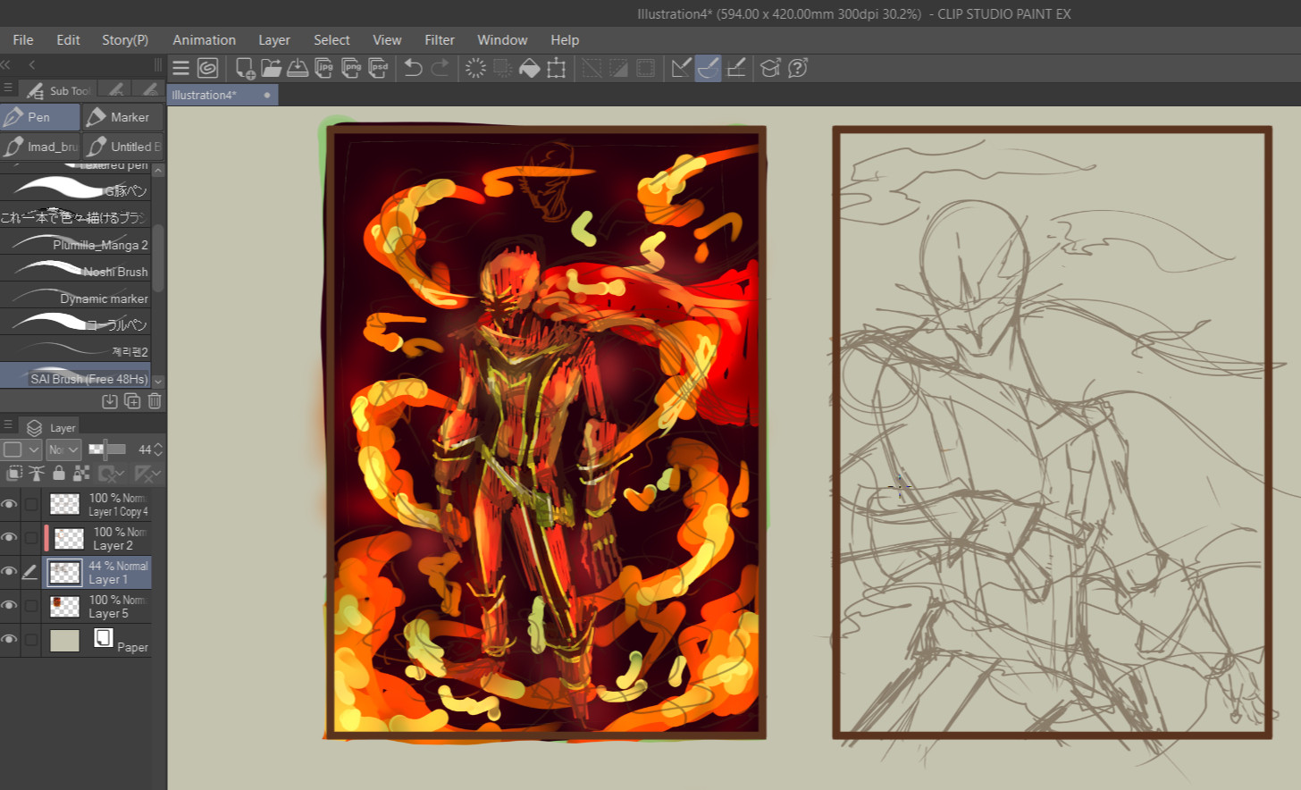Hide Layer 2 with eye icon

[9, 538]
